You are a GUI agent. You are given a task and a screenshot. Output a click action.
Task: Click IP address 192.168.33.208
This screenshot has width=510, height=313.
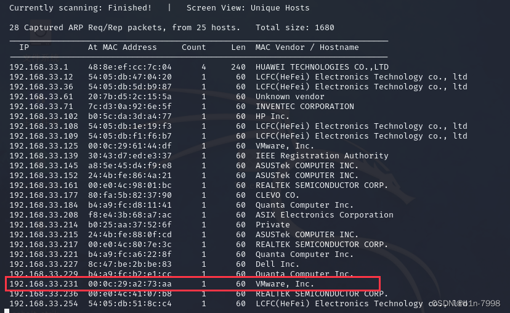[x=44, y=215]
